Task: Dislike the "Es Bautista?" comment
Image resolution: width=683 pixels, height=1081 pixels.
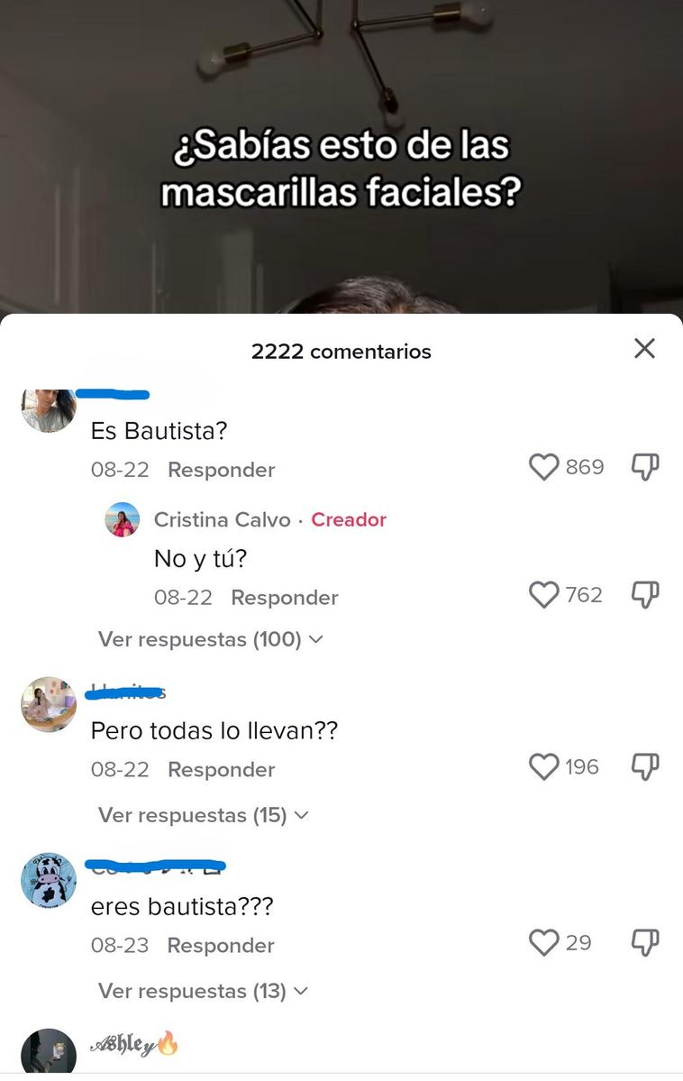Action: point(645,467)
